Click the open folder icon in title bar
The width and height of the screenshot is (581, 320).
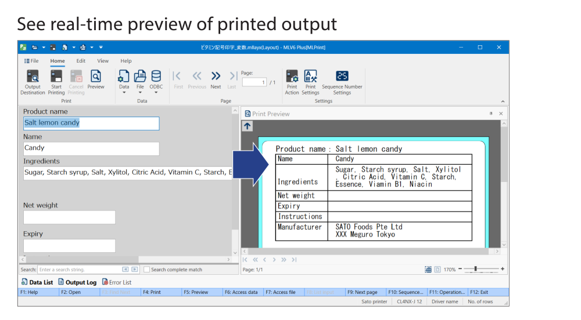[34, 48]
